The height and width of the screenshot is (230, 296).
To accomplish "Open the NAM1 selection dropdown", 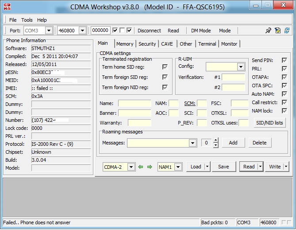I will (x=178, y=167).
